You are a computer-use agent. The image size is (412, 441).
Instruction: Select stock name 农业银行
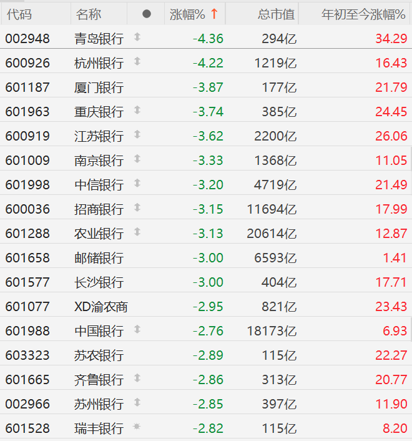(x=99, y=234)
